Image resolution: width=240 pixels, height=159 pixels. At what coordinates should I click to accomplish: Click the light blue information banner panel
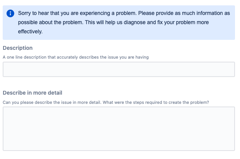119,23
